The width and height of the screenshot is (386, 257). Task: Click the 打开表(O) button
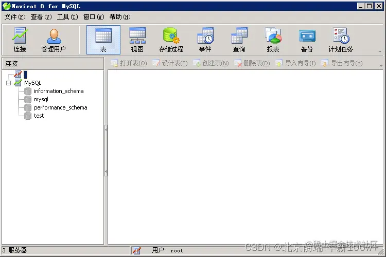point(129,63)
